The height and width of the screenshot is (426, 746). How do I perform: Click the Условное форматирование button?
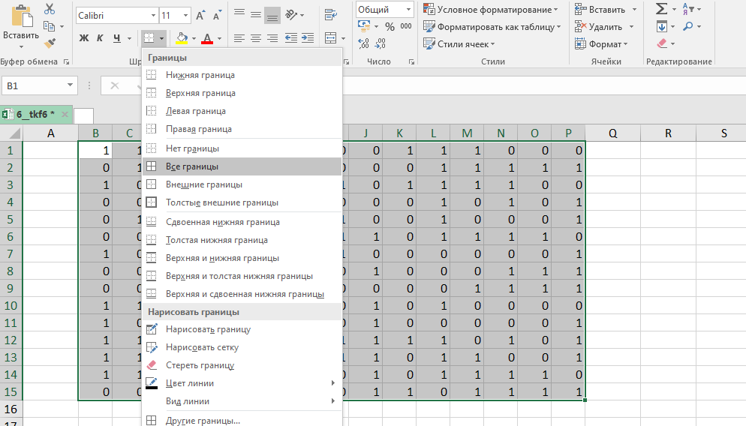click(491, 9)
